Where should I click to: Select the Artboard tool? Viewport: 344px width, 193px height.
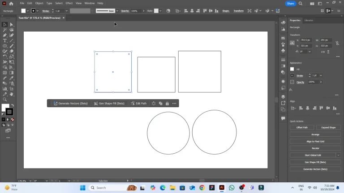pyautogui.click(x=12, y=89)
